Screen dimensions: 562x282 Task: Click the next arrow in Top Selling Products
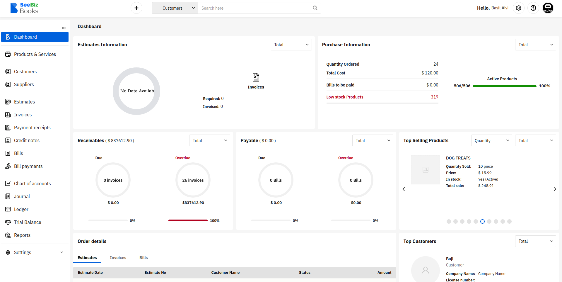click(x=555, y=189)
